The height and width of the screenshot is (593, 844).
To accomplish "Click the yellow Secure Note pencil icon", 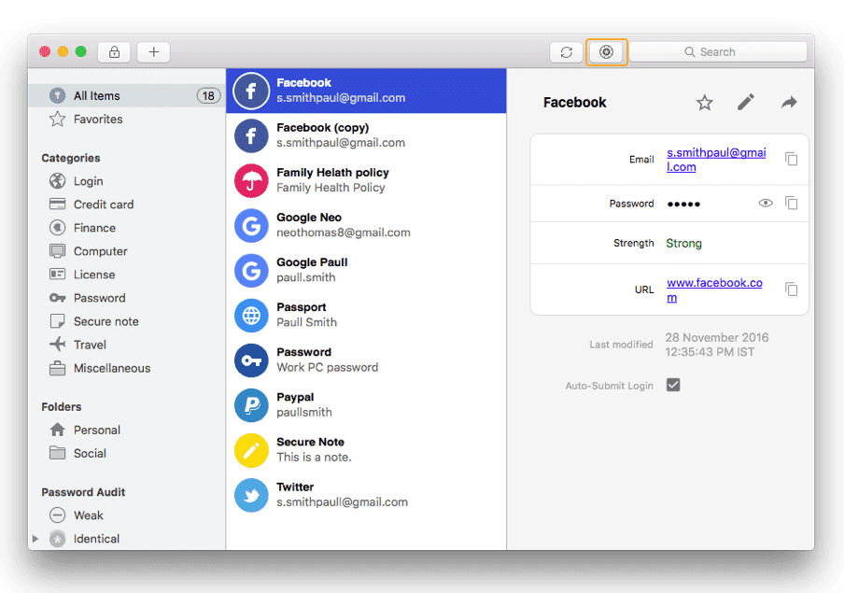I will click(x=251, y=450).
